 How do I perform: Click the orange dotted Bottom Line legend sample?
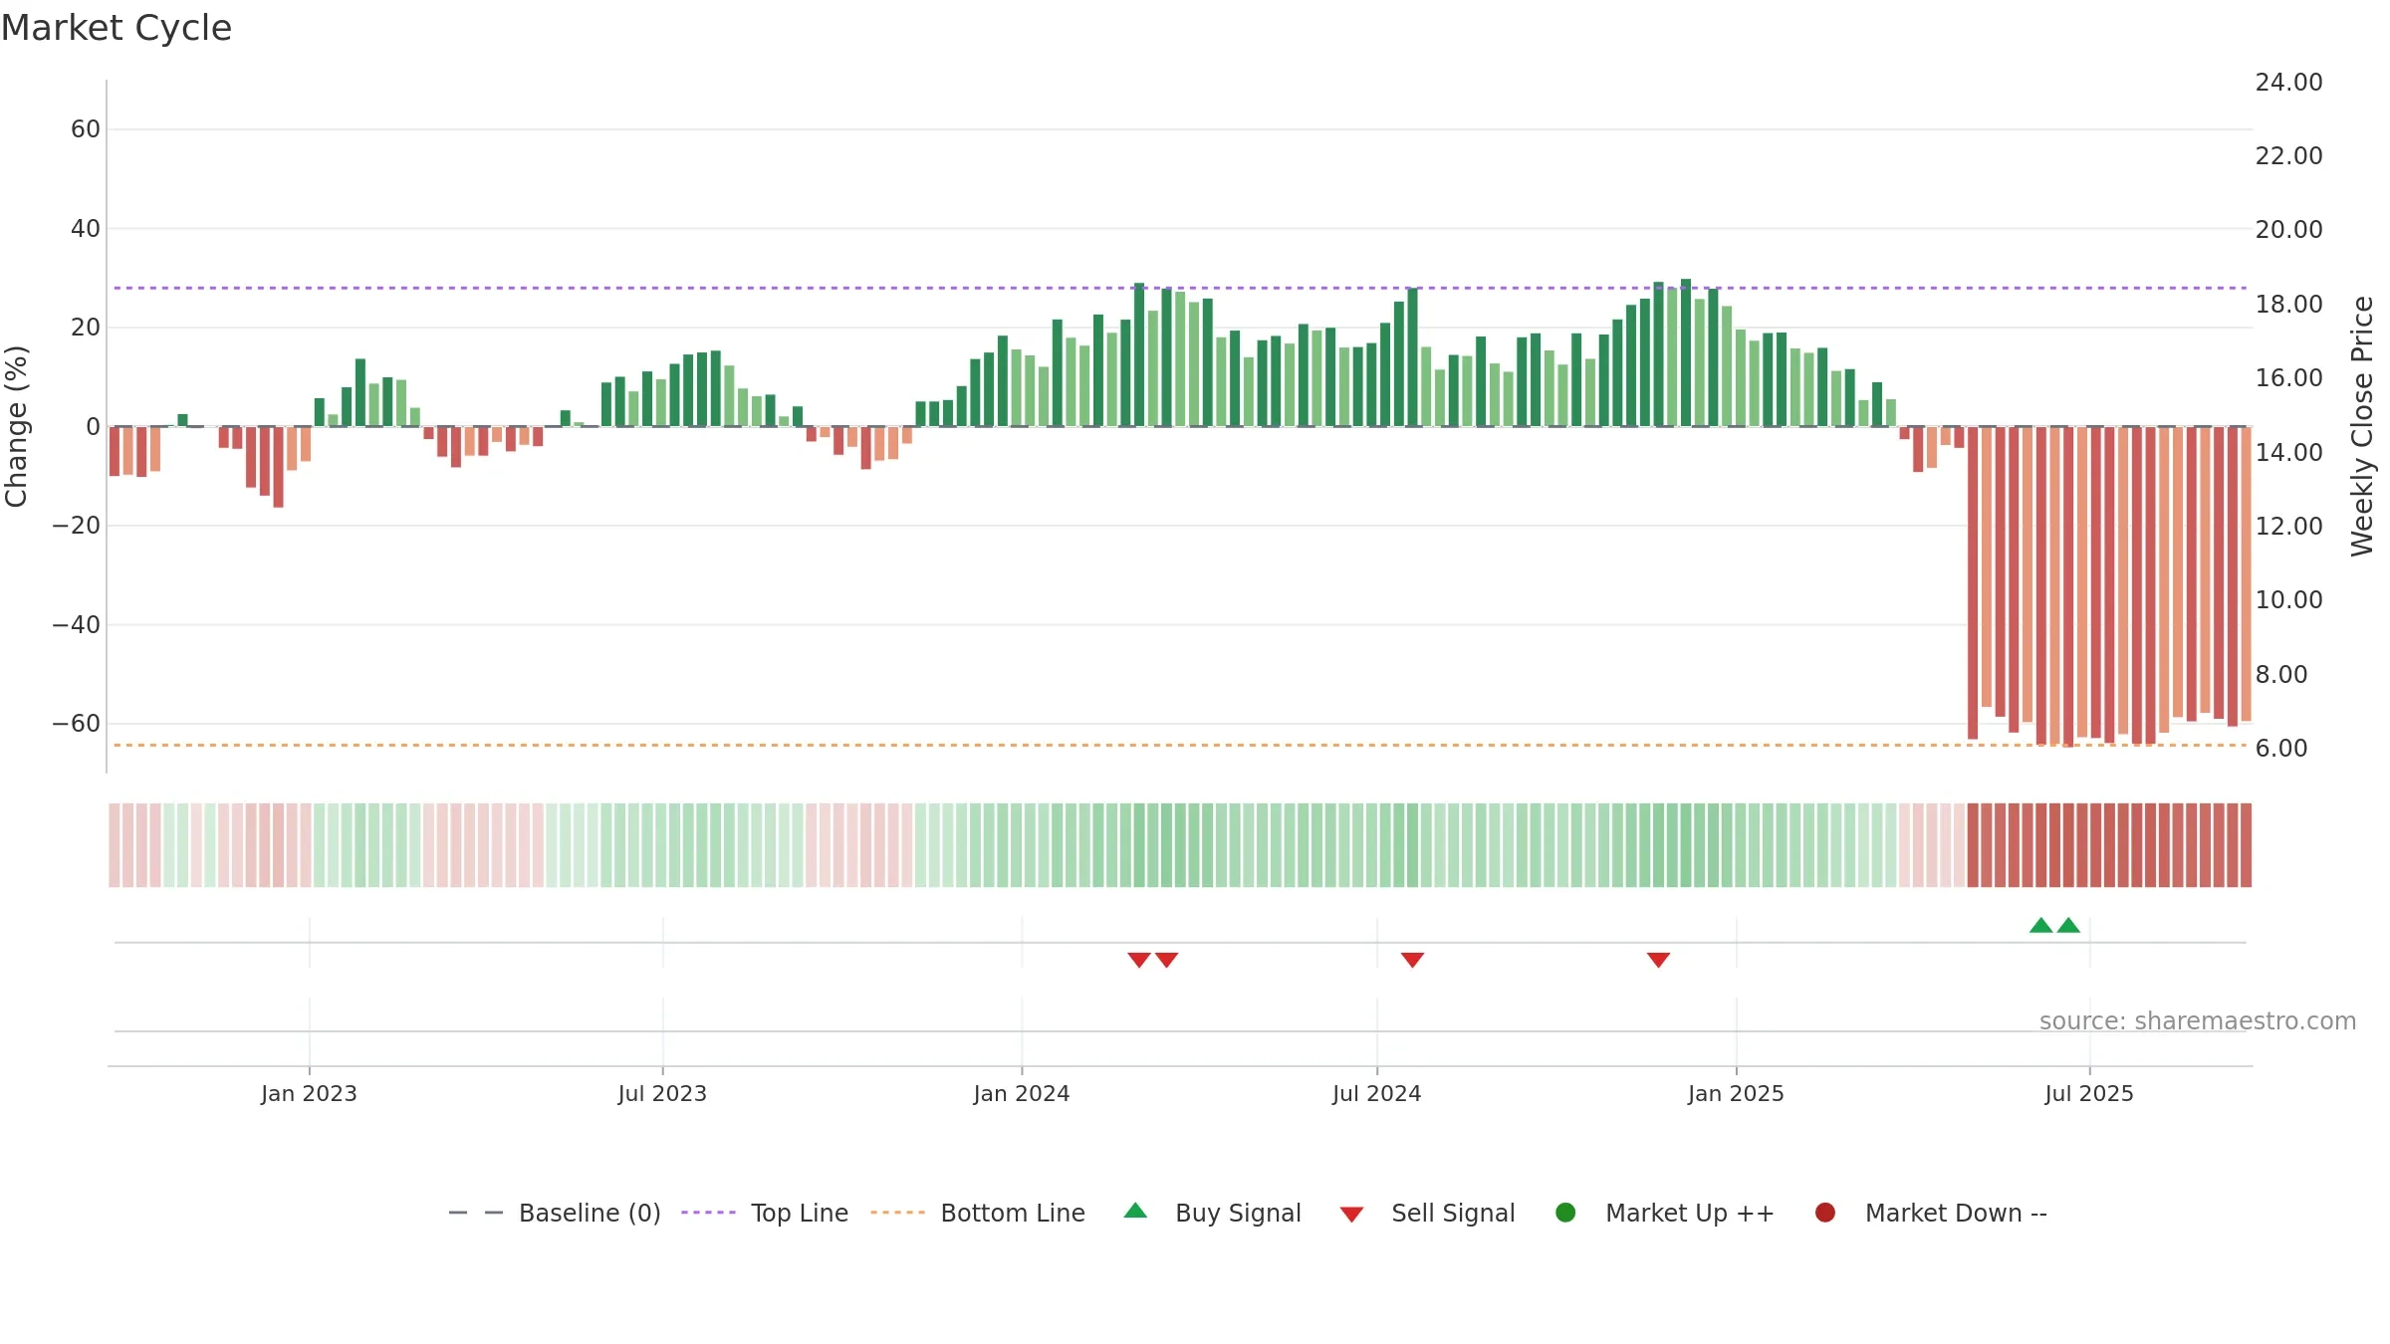[897, 1213]
